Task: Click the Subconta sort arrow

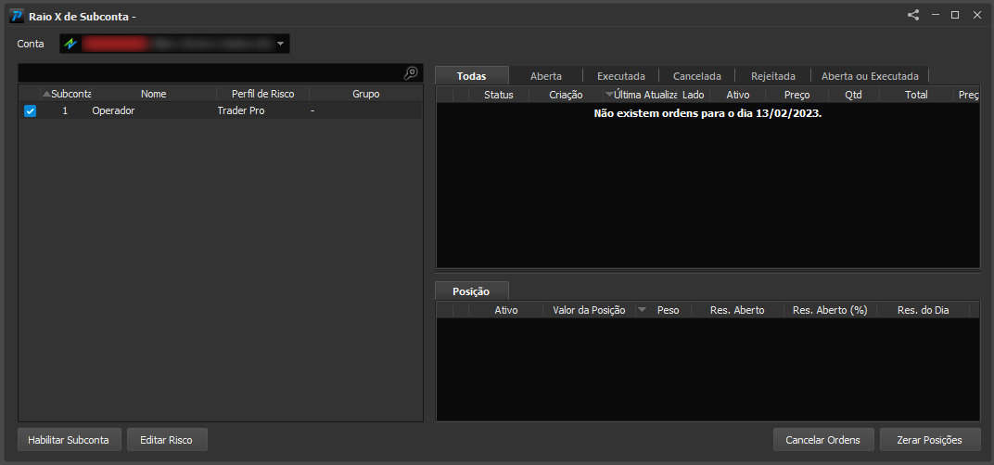Action: (x=45, y=94)
